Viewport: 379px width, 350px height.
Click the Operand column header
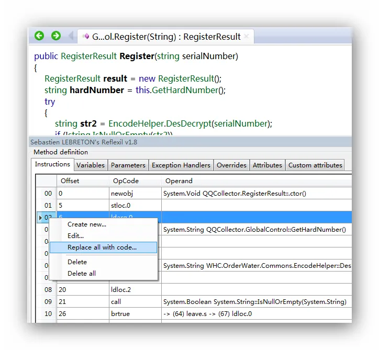pyautogui.click(x=179, y=180)
